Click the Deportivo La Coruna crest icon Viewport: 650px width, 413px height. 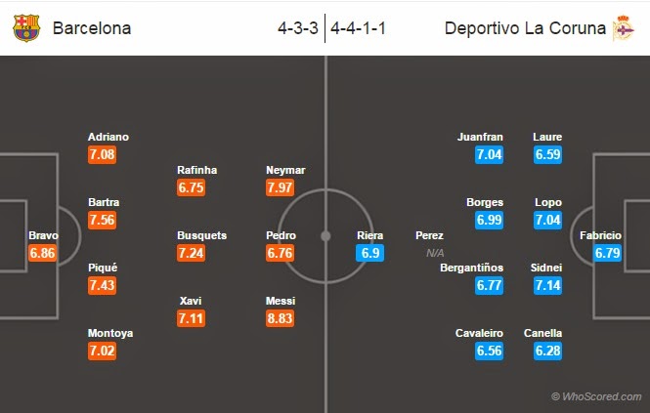tap(623, 28)
